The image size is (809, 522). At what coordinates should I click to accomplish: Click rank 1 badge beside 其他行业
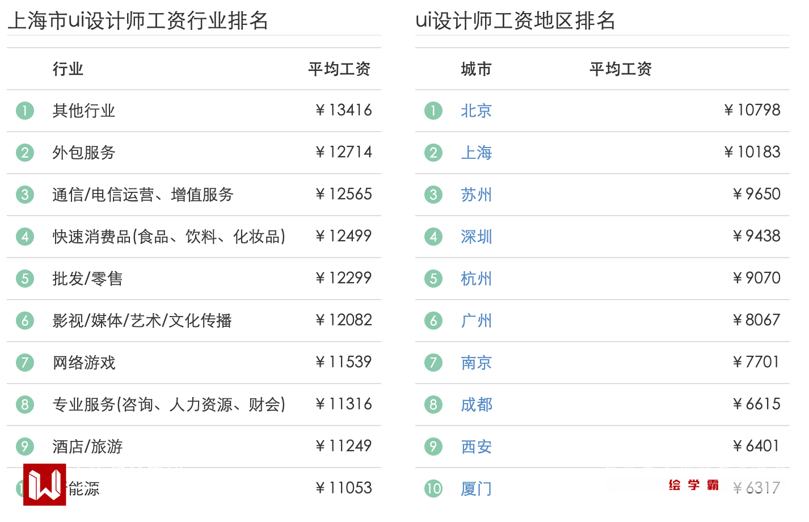click(x=25, y=111)
